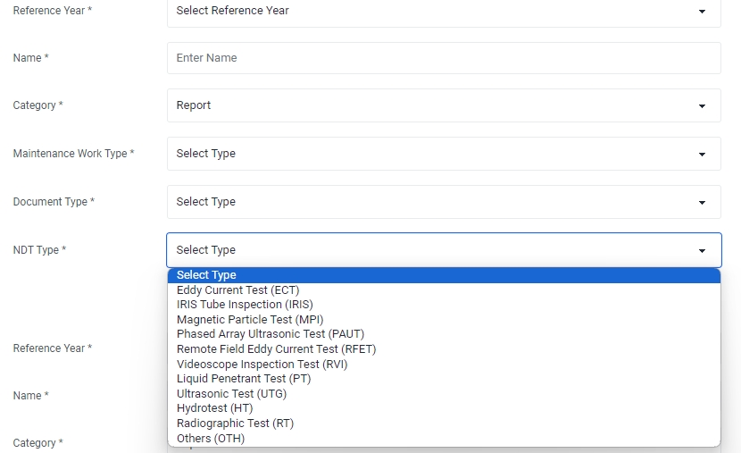The width and height of the screenshot is (741, 453).
Task: Open the Category dropdown showing Report
Action: (443, 105)
